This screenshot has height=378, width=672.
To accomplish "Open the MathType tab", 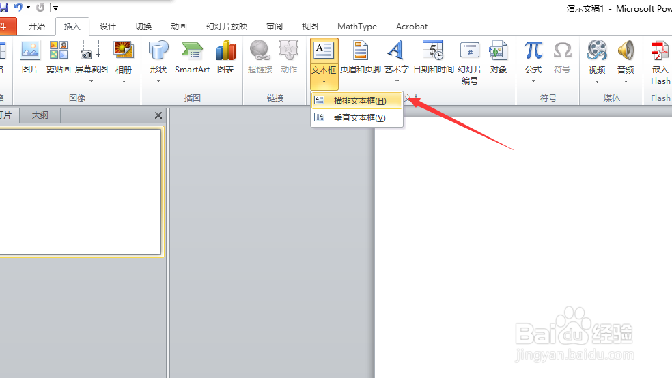I will (x=357, y=27).
